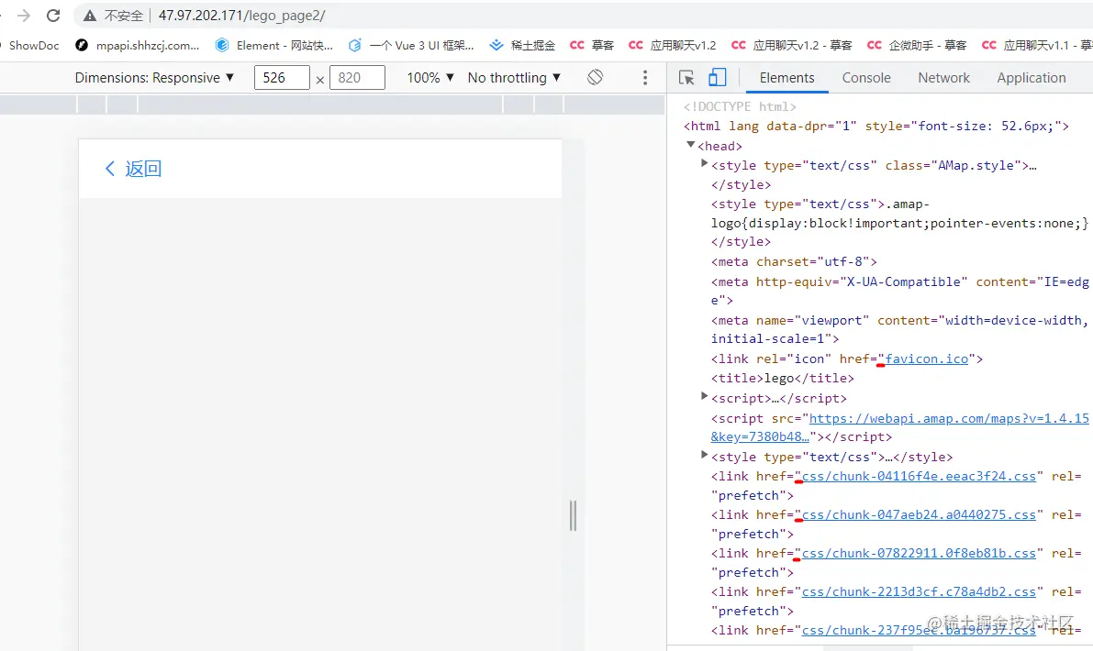The image size is (1093, 651).
Task: Go forward with the browser forward arrow
Action: click(x=24, y=16)
